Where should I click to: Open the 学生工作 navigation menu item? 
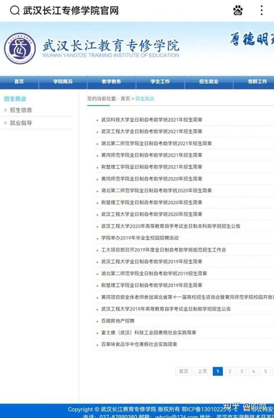click(160, 82)
